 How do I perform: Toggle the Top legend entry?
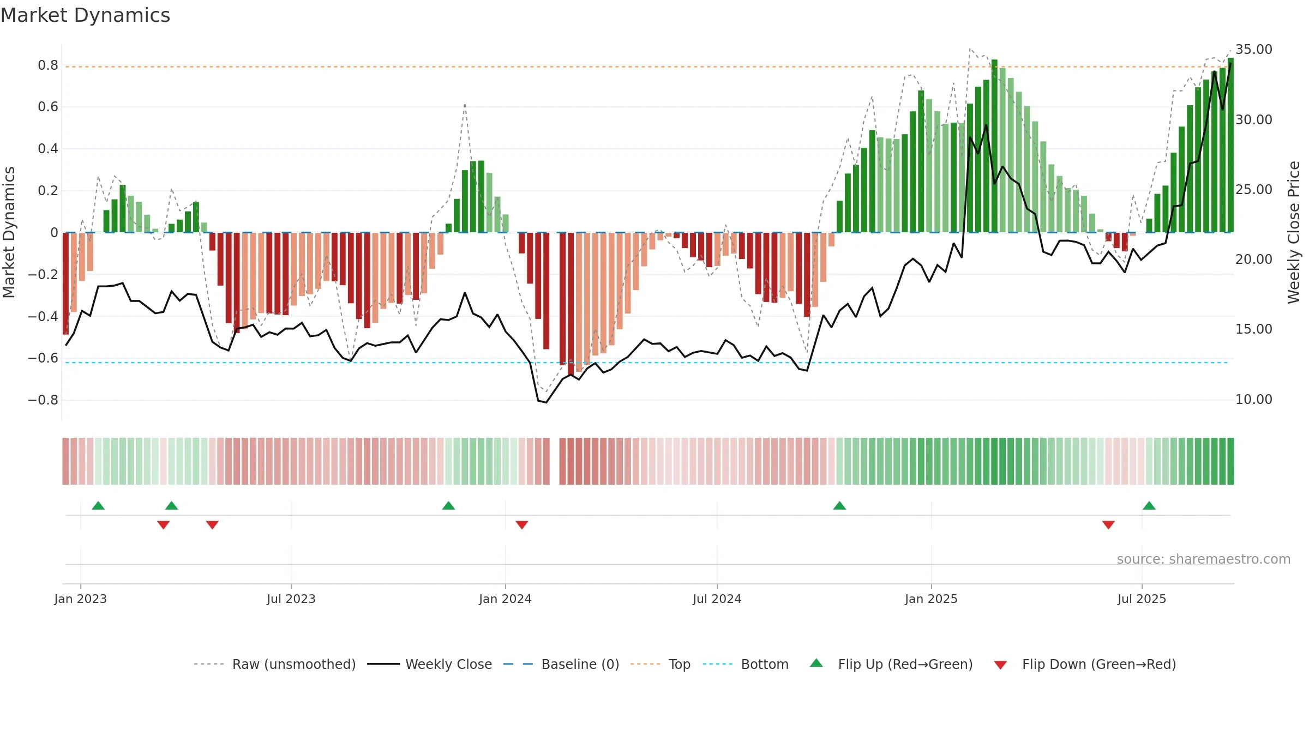click(x=660, y=664)
